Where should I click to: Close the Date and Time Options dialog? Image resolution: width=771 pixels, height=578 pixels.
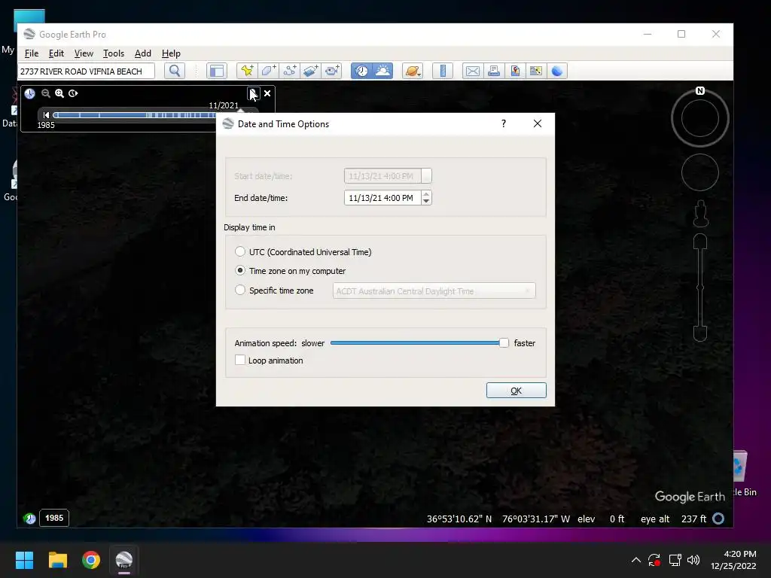pos(538,123)
